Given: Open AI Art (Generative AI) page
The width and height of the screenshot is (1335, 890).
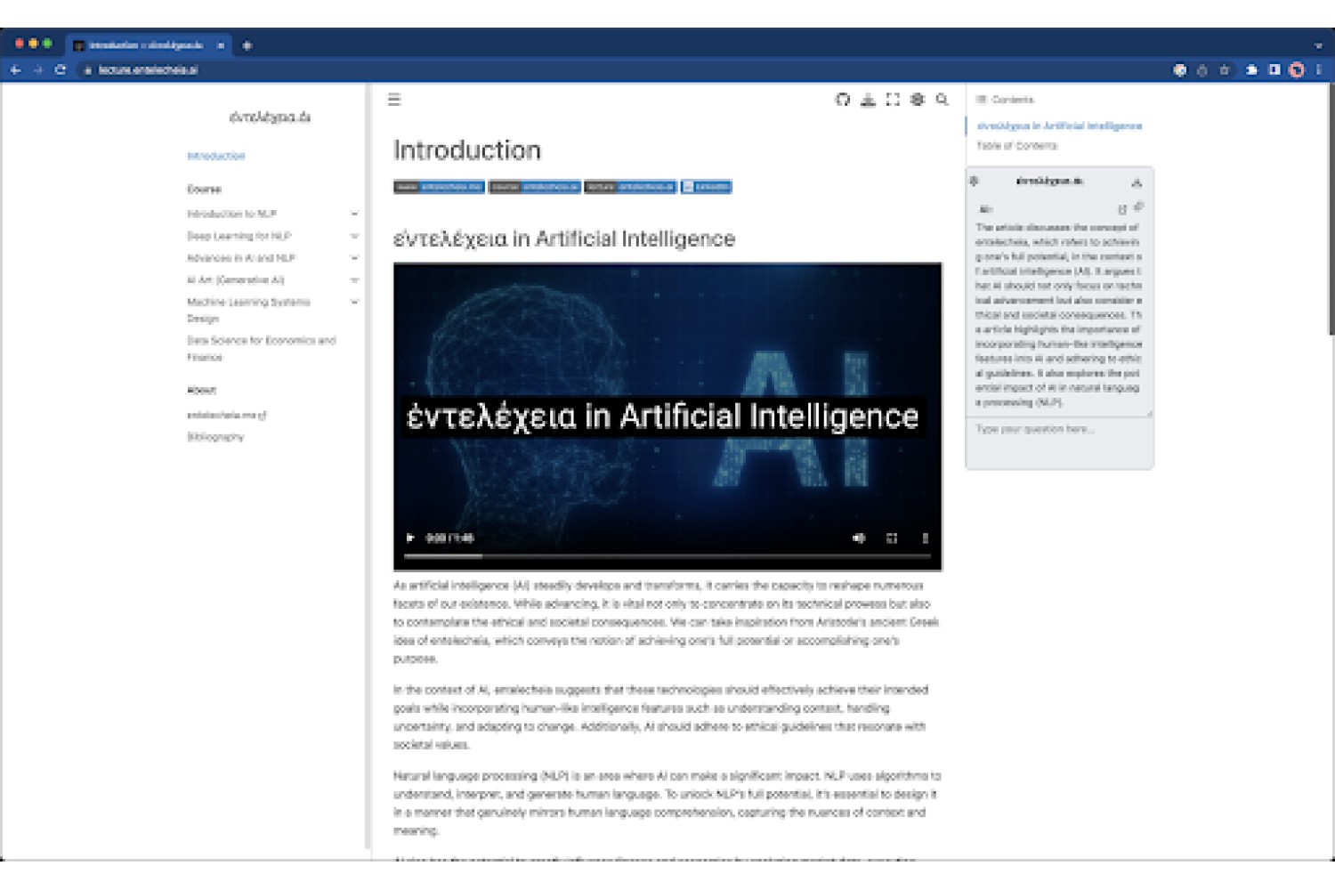Looking at the screenshot, I should [x=235, y=280].
